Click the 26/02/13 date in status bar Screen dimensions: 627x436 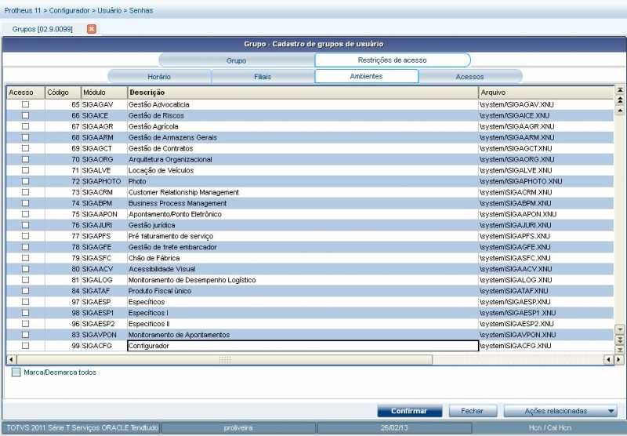(394, 428)
